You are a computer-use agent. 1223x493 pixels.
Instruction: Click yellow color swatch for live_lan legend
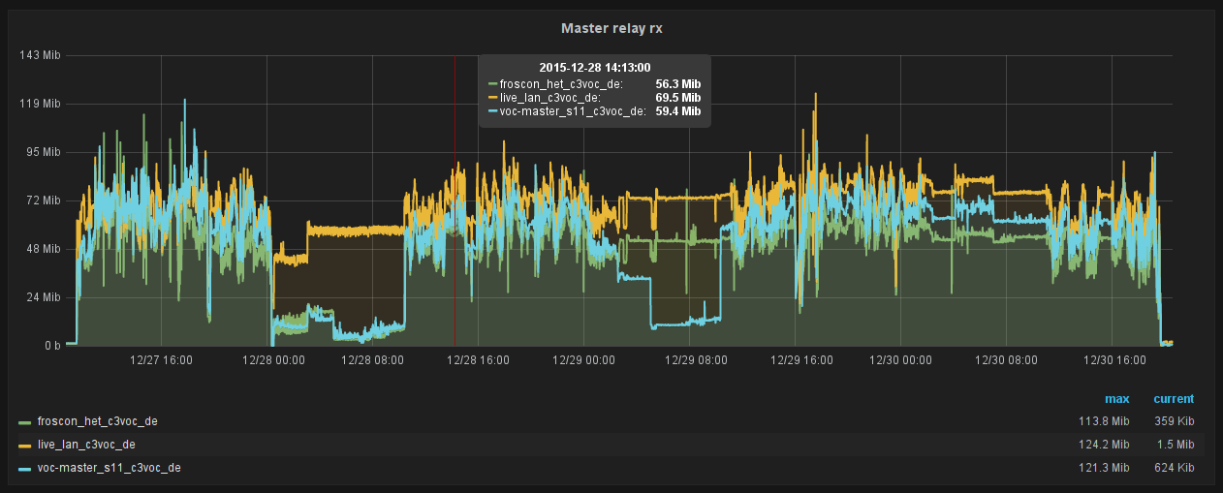[24, 446]
